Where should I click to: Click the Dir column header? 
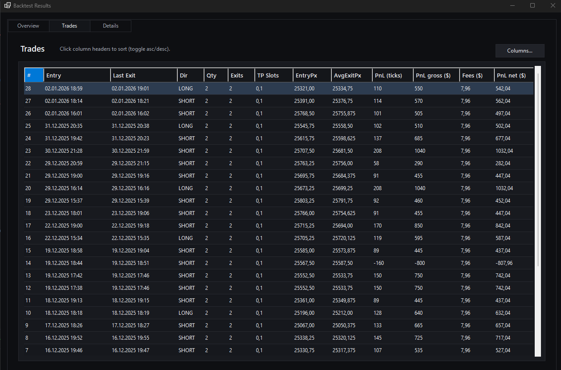tap(190, 75)
